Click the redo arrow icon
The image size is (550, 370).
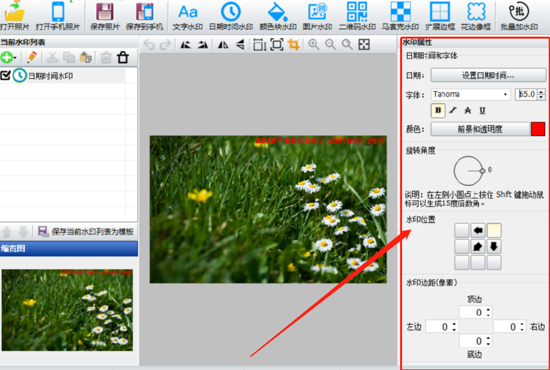165,45
